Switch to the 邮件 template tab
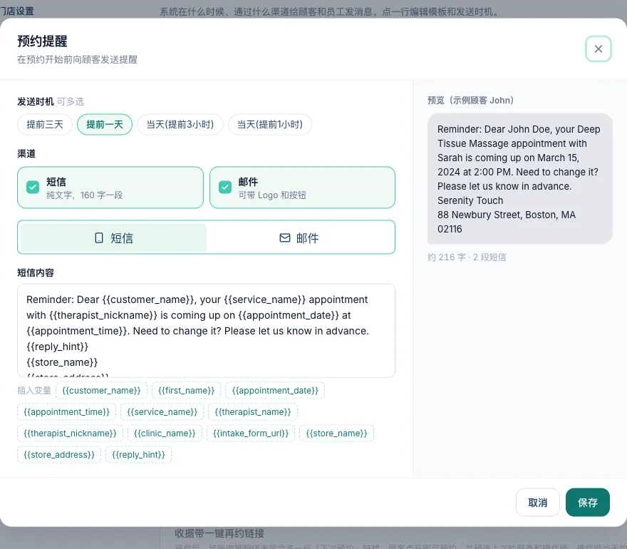 299,237
